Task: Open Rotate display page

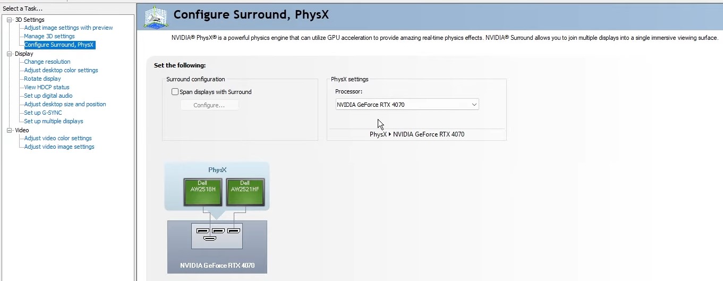Action: point(42,79)
